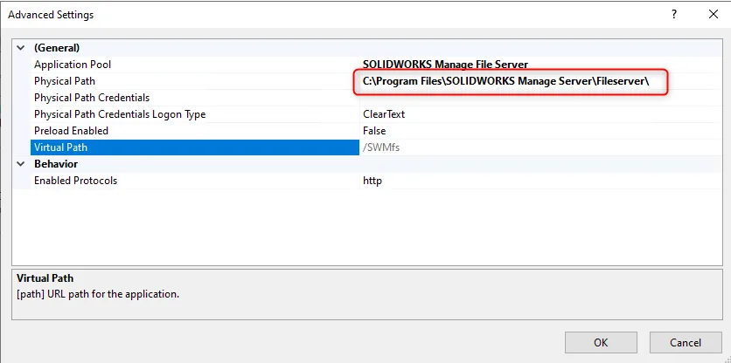Collapse the (General) section chevron
The width and height of the screenshot is (731, 363).
tap(20, 48)
